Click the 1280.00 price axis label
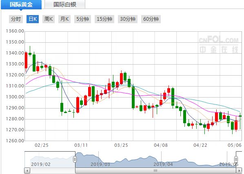244x174 pixels. [15, 119]
